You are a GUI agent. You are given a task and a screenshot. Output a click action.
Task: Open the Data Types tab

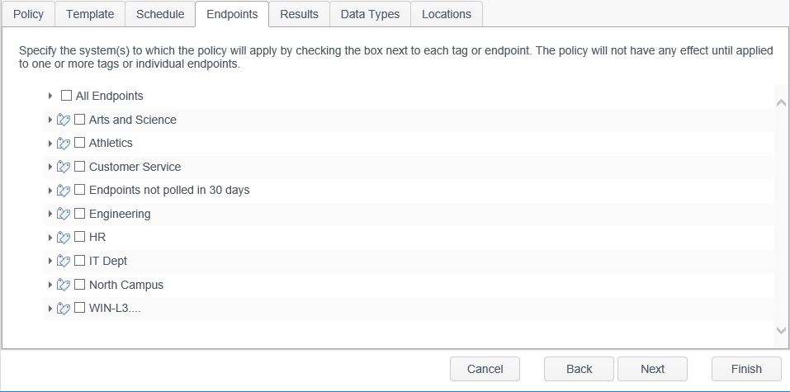370,14
